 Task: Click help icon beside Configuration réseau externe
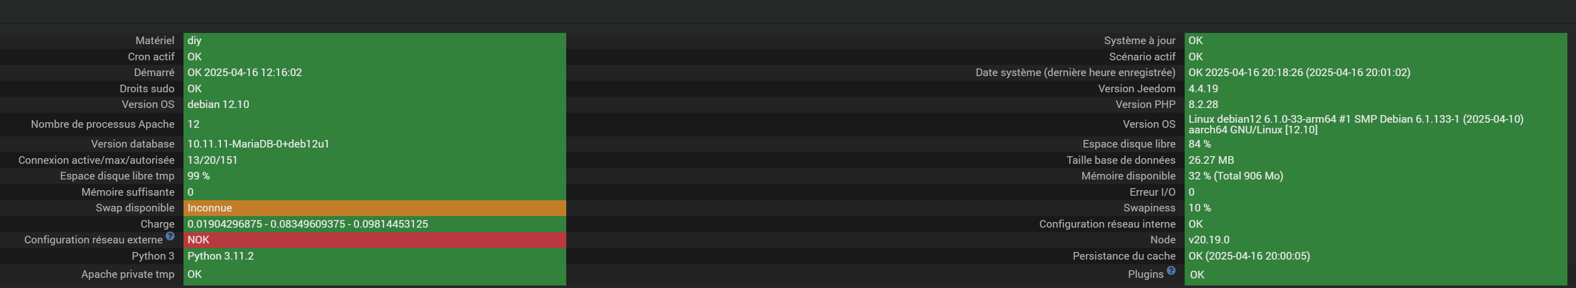tap(170, 236)
